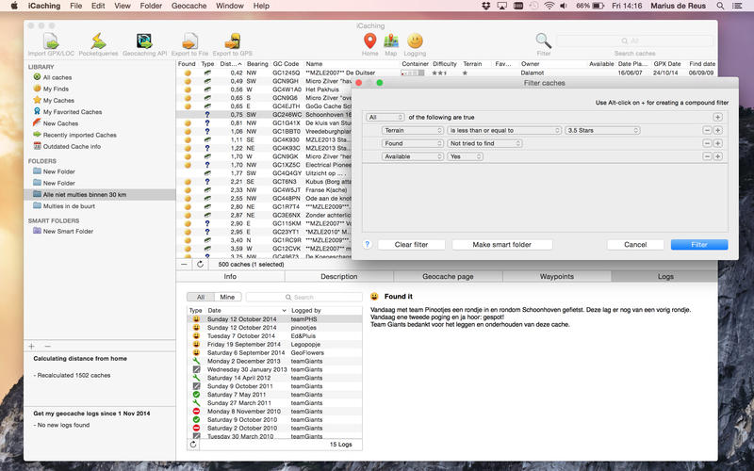Open the Folder menu

[x=151, y=6]
